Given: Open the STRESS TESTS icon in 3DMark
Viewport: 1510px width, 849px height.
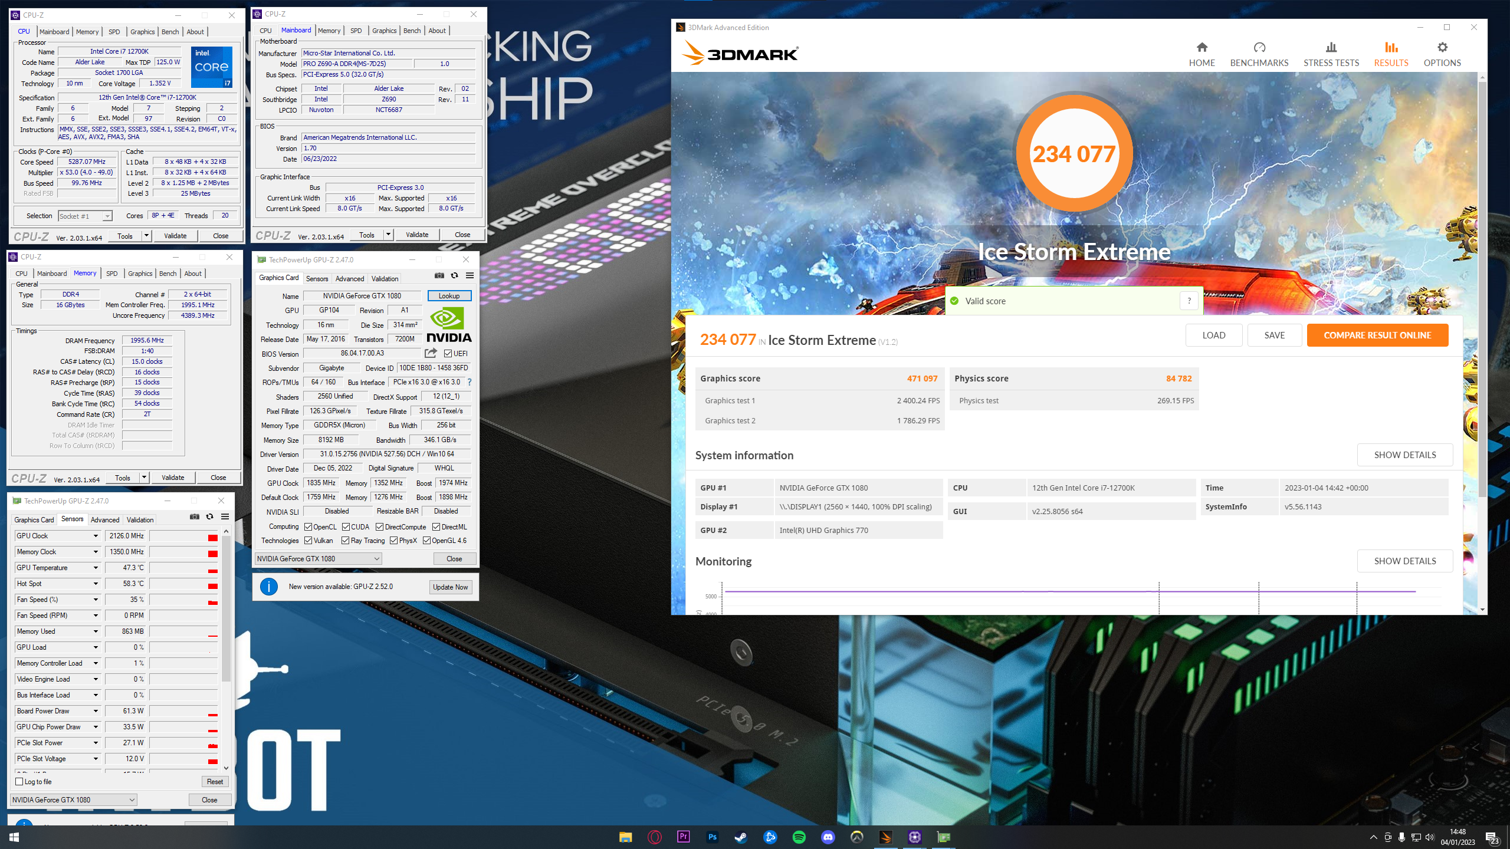Looking at the screenshot, I should tap(1331, 47).
